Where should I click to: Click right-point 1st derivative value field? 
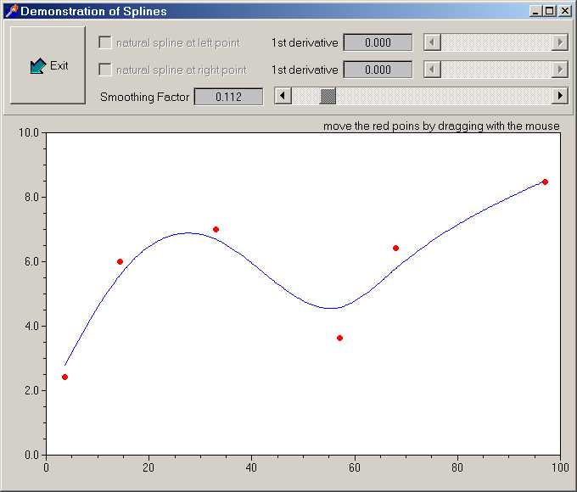pyautogui.click(x=378, y=70)
